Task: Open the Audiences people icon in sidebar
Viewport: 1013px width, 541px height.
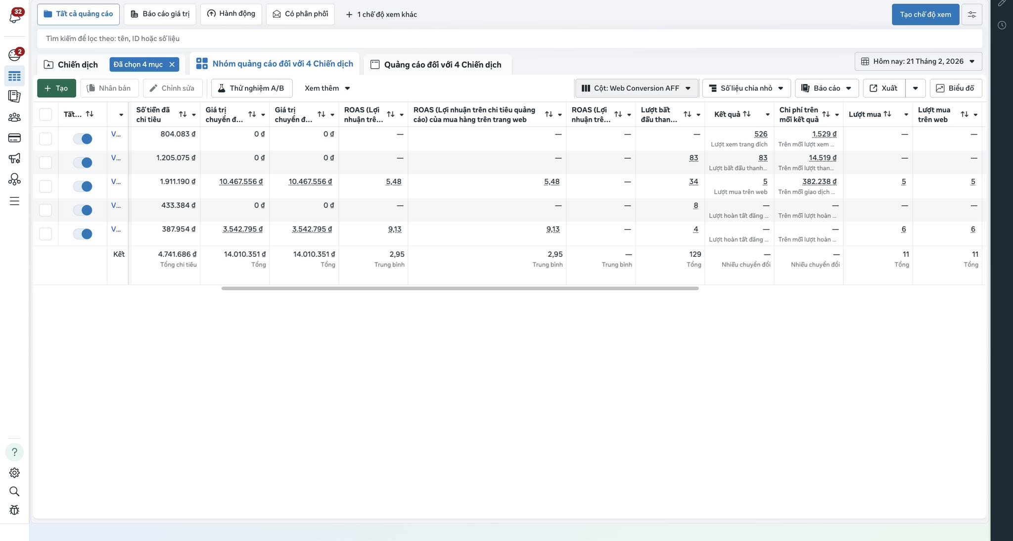Action: pyautogui.click(x=14, y=117)
